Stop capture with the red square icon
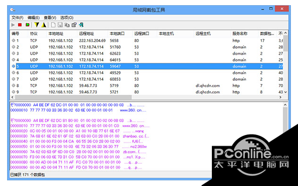Screen dimensions: 298x186 pos(20,25)
